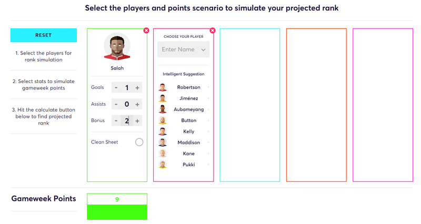Decrease Bonus points with minus
Image resolution: width=421 pixels, height=224 pixels.
point(116,121)
